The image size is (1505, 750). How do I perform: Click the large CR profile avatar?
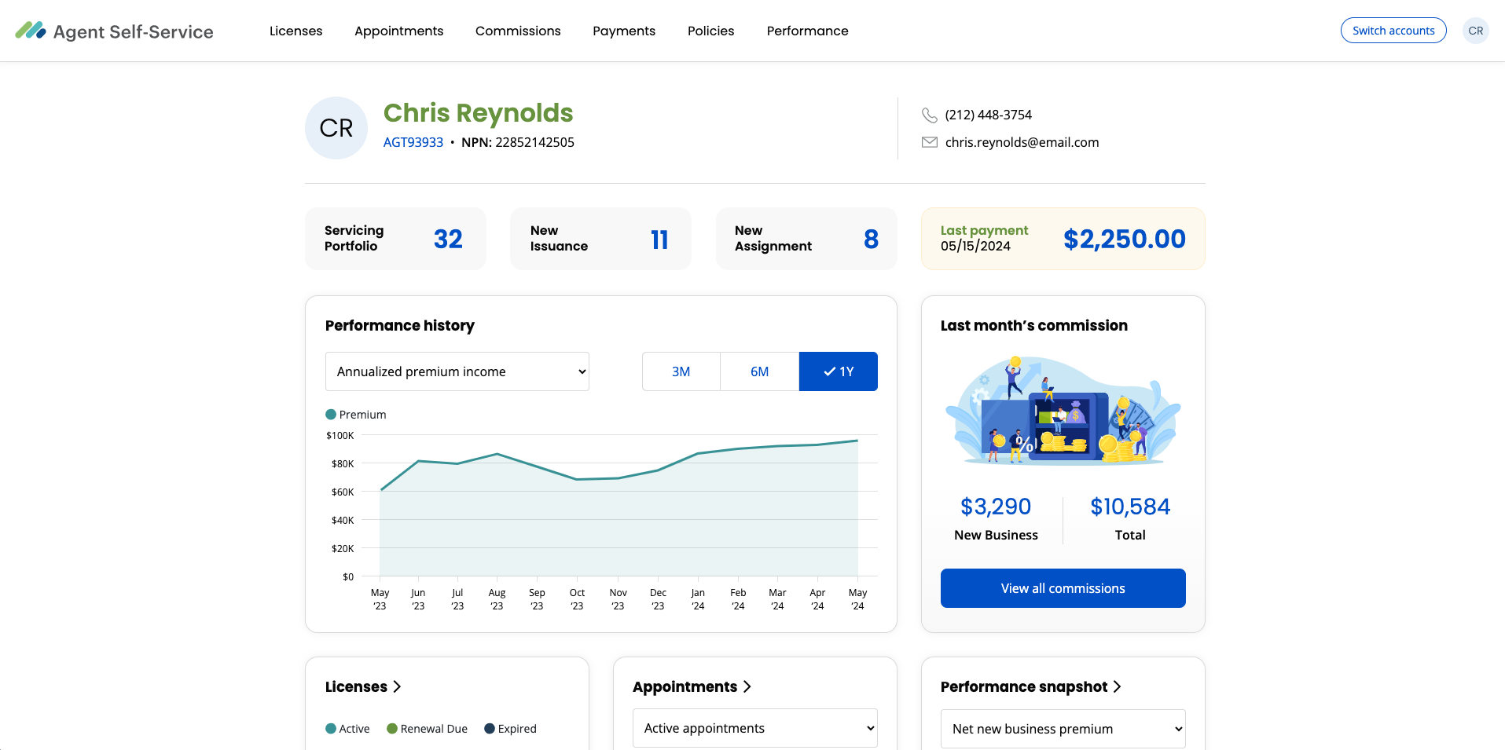tap(336, 128)
